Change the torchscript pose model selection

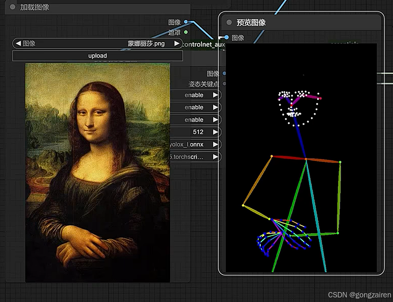pyautogui.click(x=215, y=157)
